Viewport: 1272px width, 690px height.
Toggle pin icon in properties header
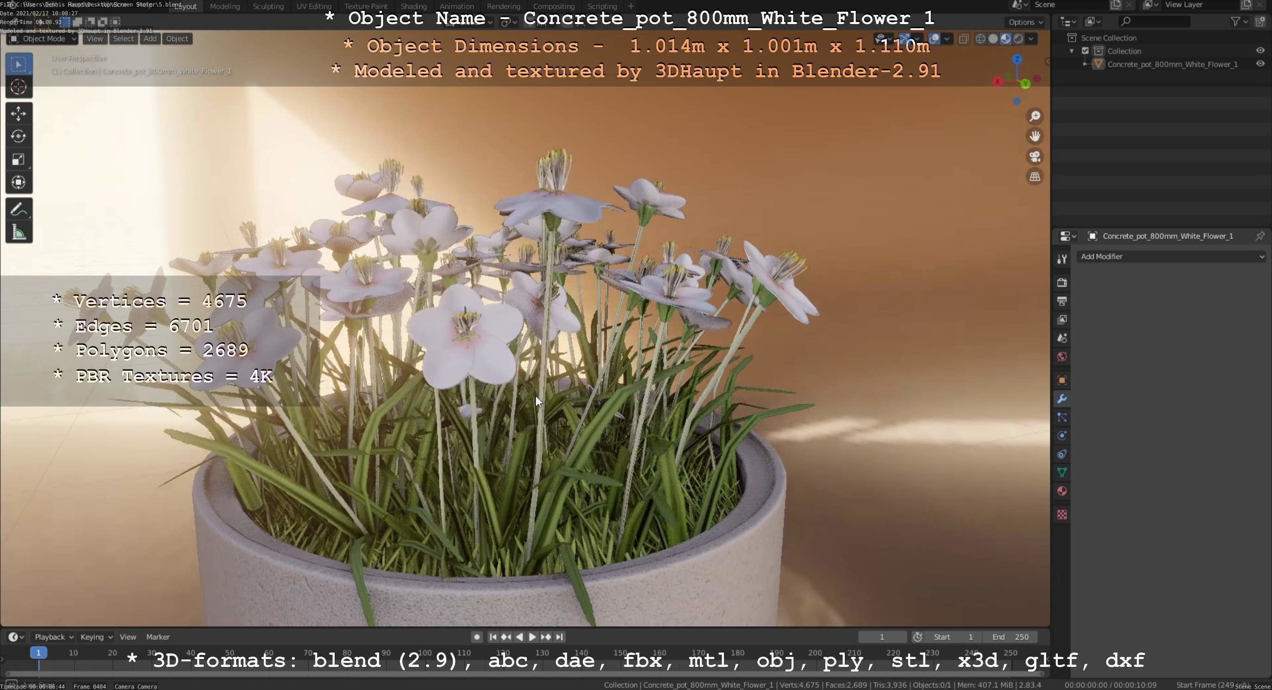(x=1260, y=236)
